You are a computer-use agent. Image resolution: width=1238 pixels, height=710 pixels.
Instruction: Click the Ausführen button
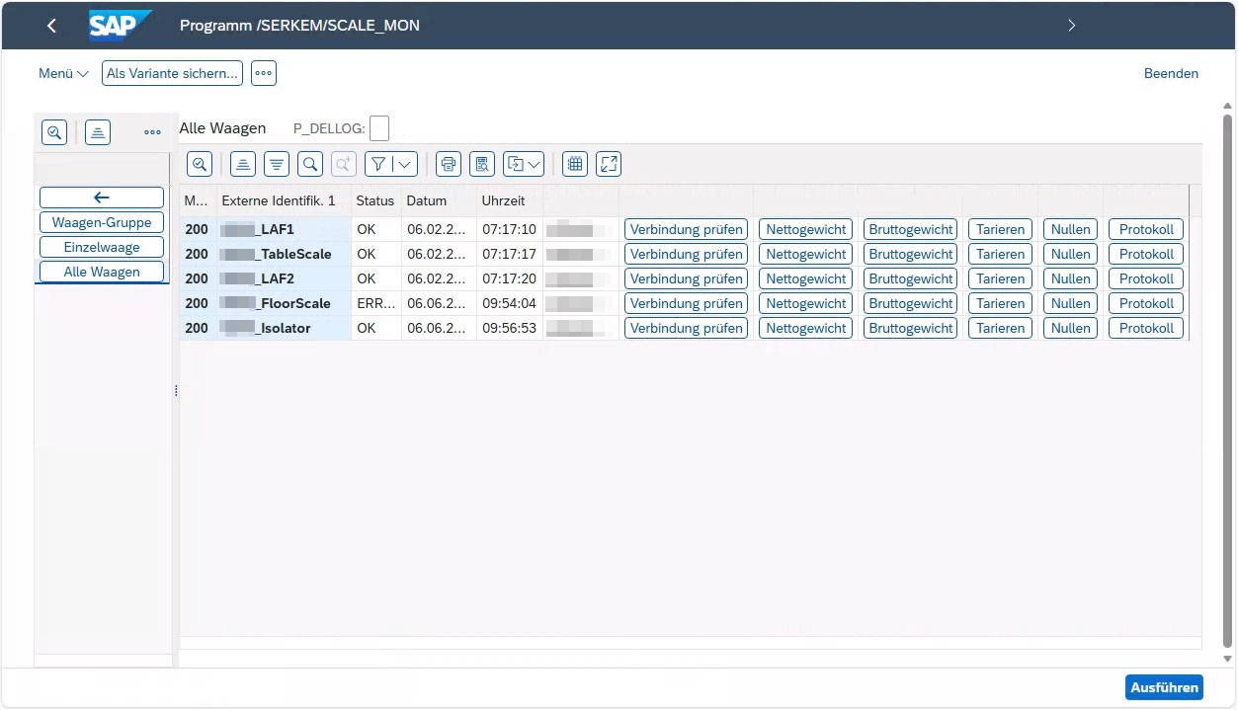tap(1164, 687)
